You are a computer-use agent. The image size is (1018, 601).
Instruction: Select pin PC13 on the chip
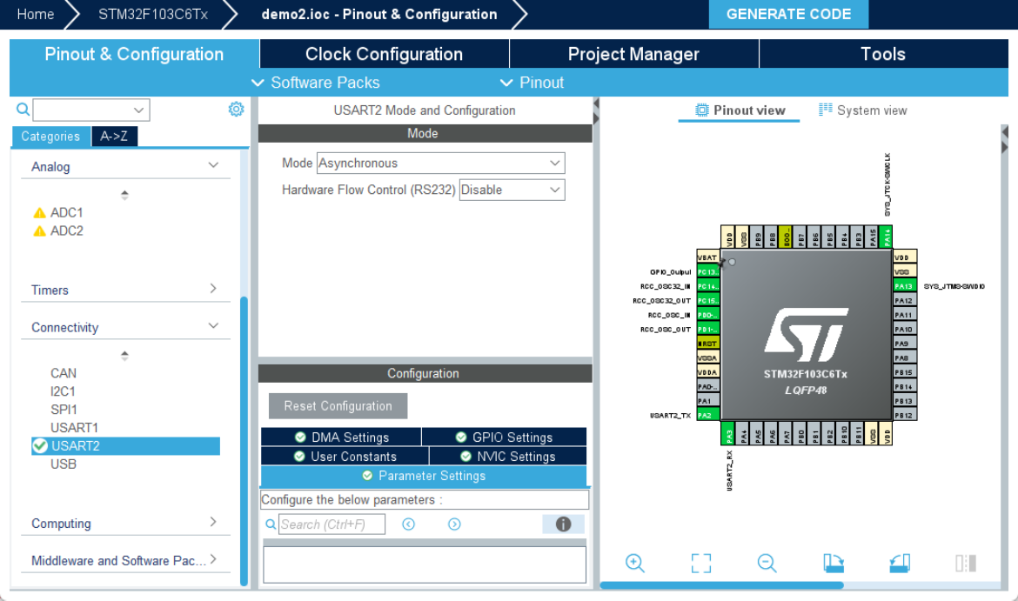[707, 272]
